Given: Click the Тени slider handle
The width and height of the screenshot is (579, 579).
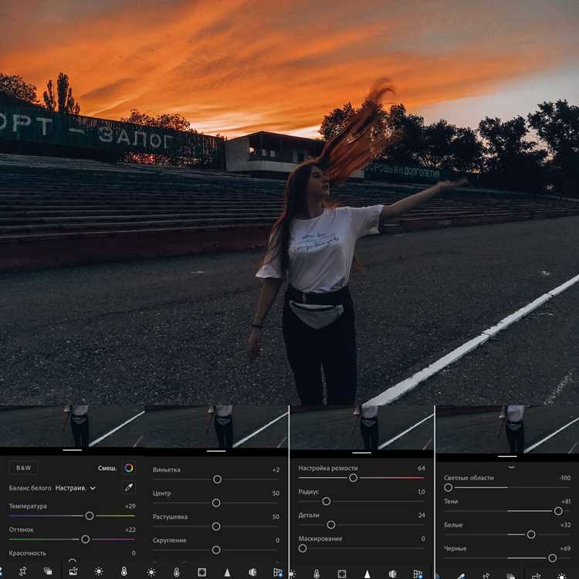Looking at the screenshot, I should click(558, 511).
